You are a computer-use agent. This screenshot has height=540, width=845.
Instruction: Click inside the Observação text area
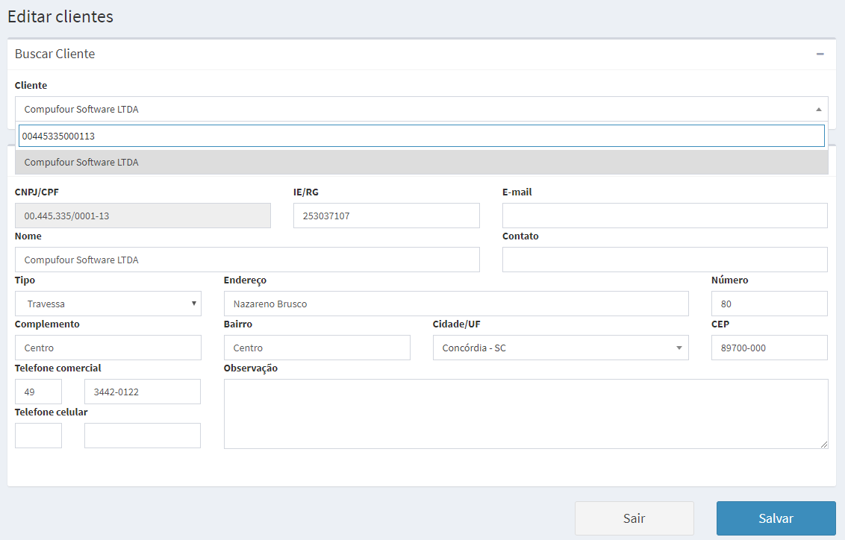coord(526,414)
